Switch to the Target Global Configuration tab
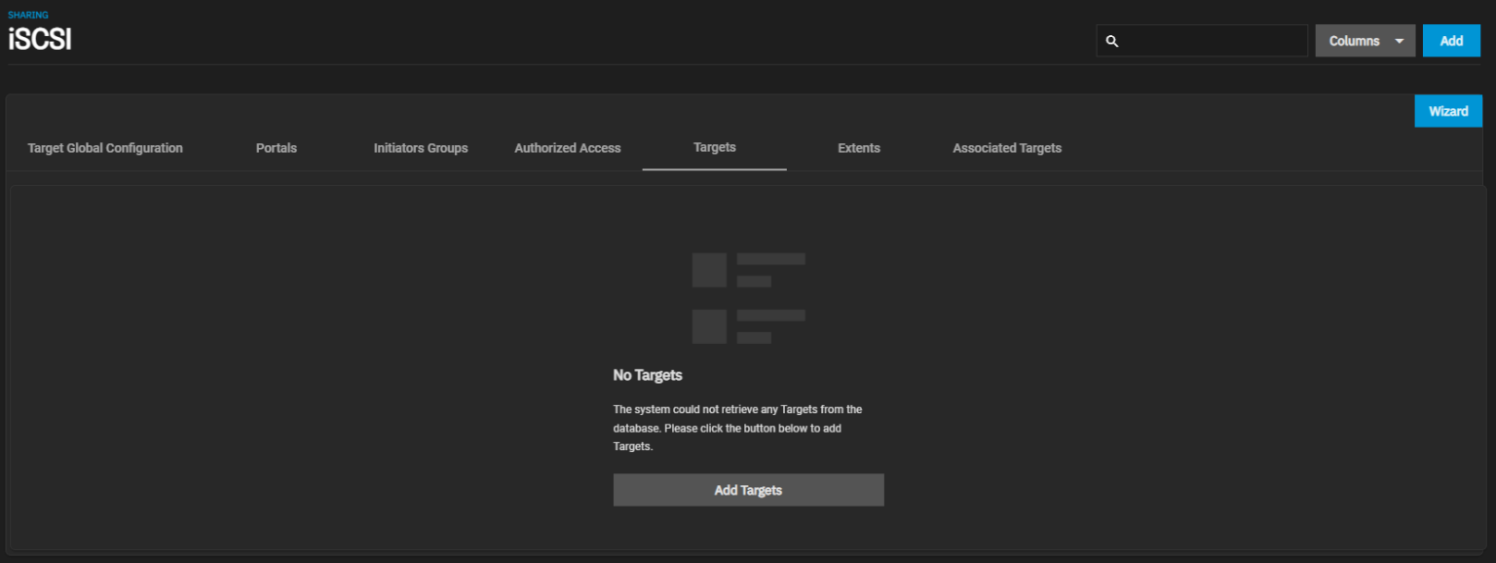The width and height of the screenshot is (1496, 563). [x=105, y=148]
